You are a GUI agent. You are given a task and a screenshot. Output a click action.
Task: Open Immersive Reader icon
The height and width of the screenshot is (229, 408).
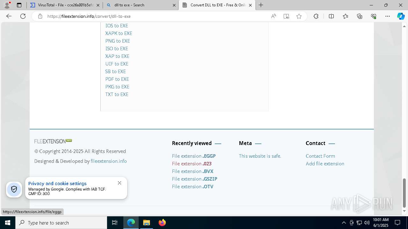pyautogui.click(x=286, y=16)
